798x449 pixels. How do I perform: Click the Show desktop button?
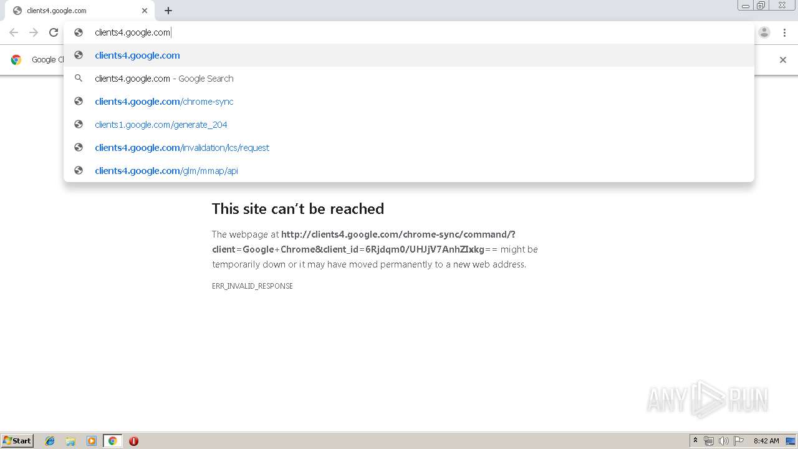[791, 441]
